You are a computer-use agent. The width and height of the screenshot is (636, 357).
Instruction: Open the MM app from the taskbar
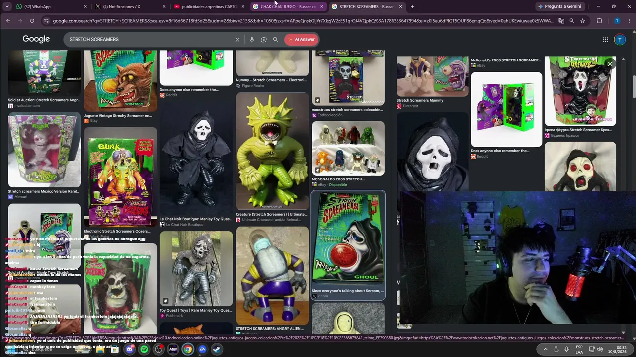click(173, 349)
